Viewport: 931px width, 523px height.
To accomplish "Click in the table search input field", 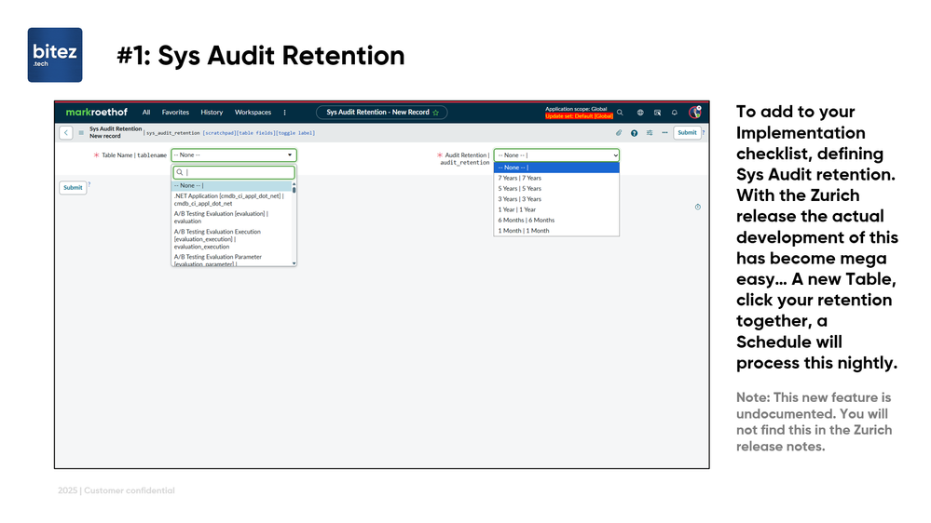I will coord(234,172).
